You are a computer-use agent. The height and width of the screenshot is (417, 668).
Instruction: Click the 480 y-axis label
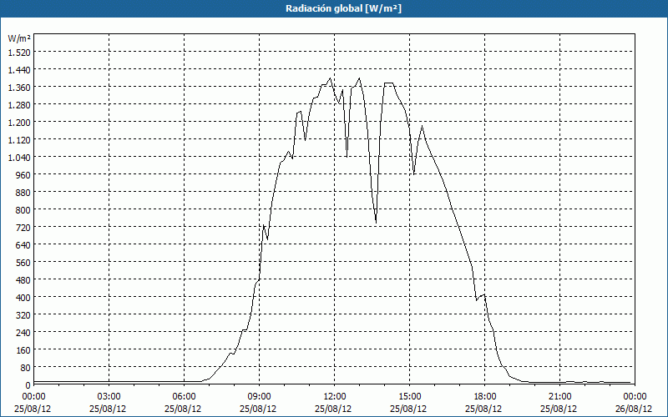coord(24,280)
